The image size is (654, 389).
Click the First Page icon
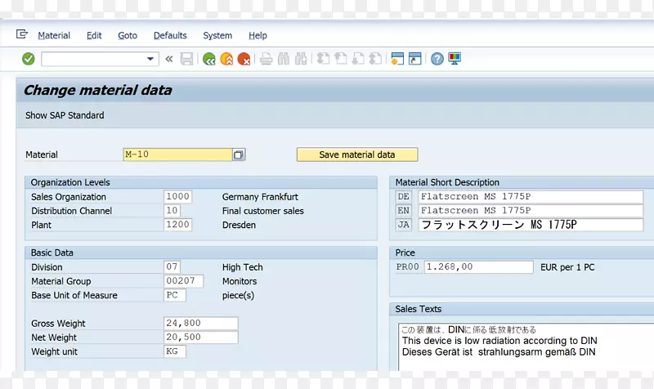[323, 59]
